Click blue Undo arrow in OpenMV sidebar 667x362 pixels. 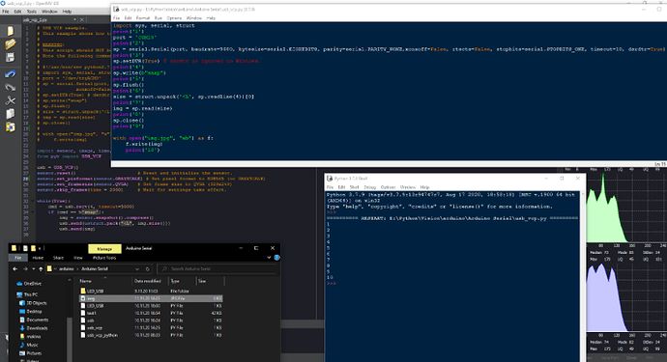point(11,74)
